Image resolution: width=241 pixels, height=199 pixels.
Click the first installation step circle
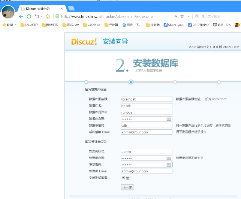(x=86, y=82)
